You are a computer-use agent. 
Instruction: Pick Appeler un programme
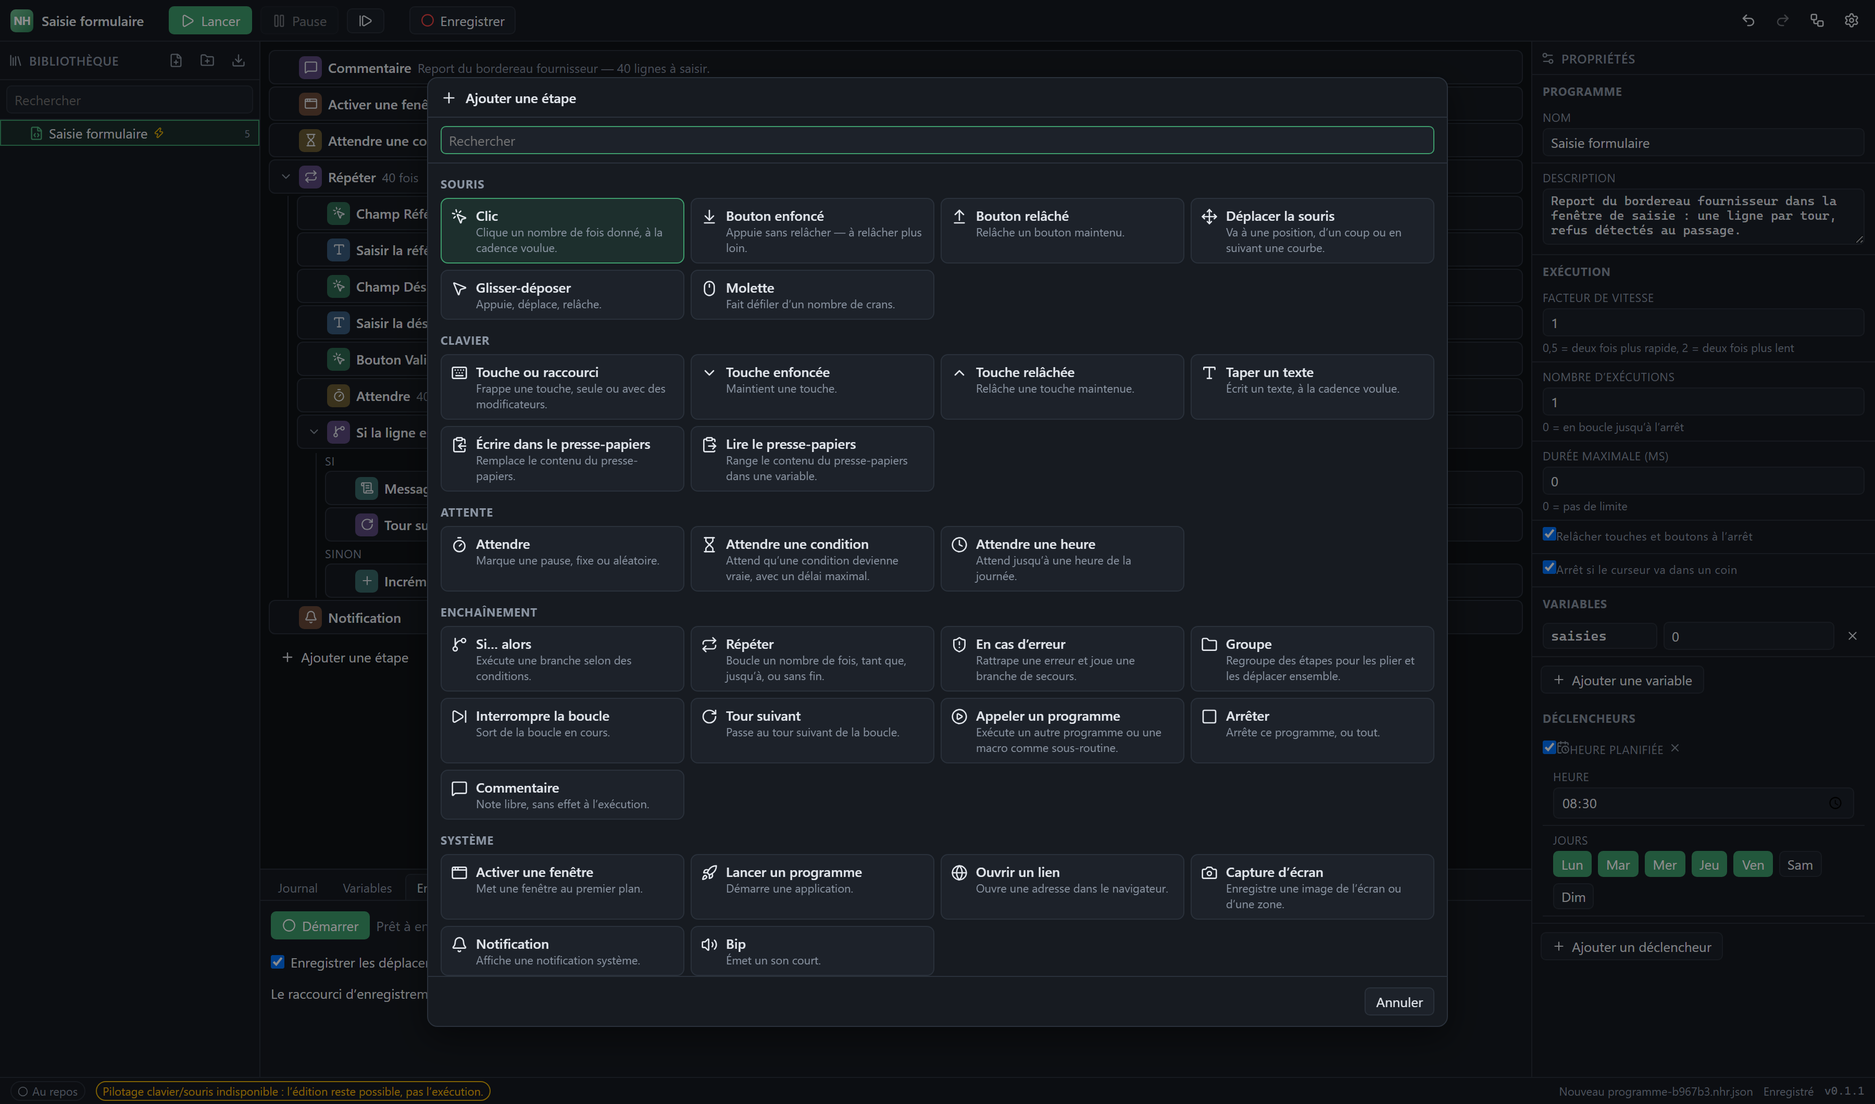pyautogui.click(x=1062, y=731)
